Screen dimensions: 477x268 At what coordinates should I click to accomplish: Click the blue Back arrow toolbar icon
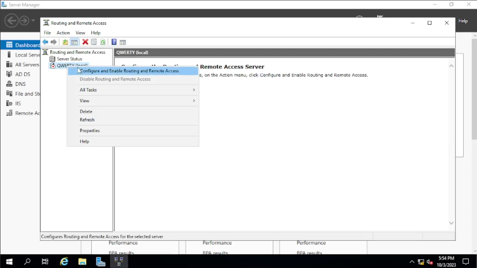tap(45, 42)
